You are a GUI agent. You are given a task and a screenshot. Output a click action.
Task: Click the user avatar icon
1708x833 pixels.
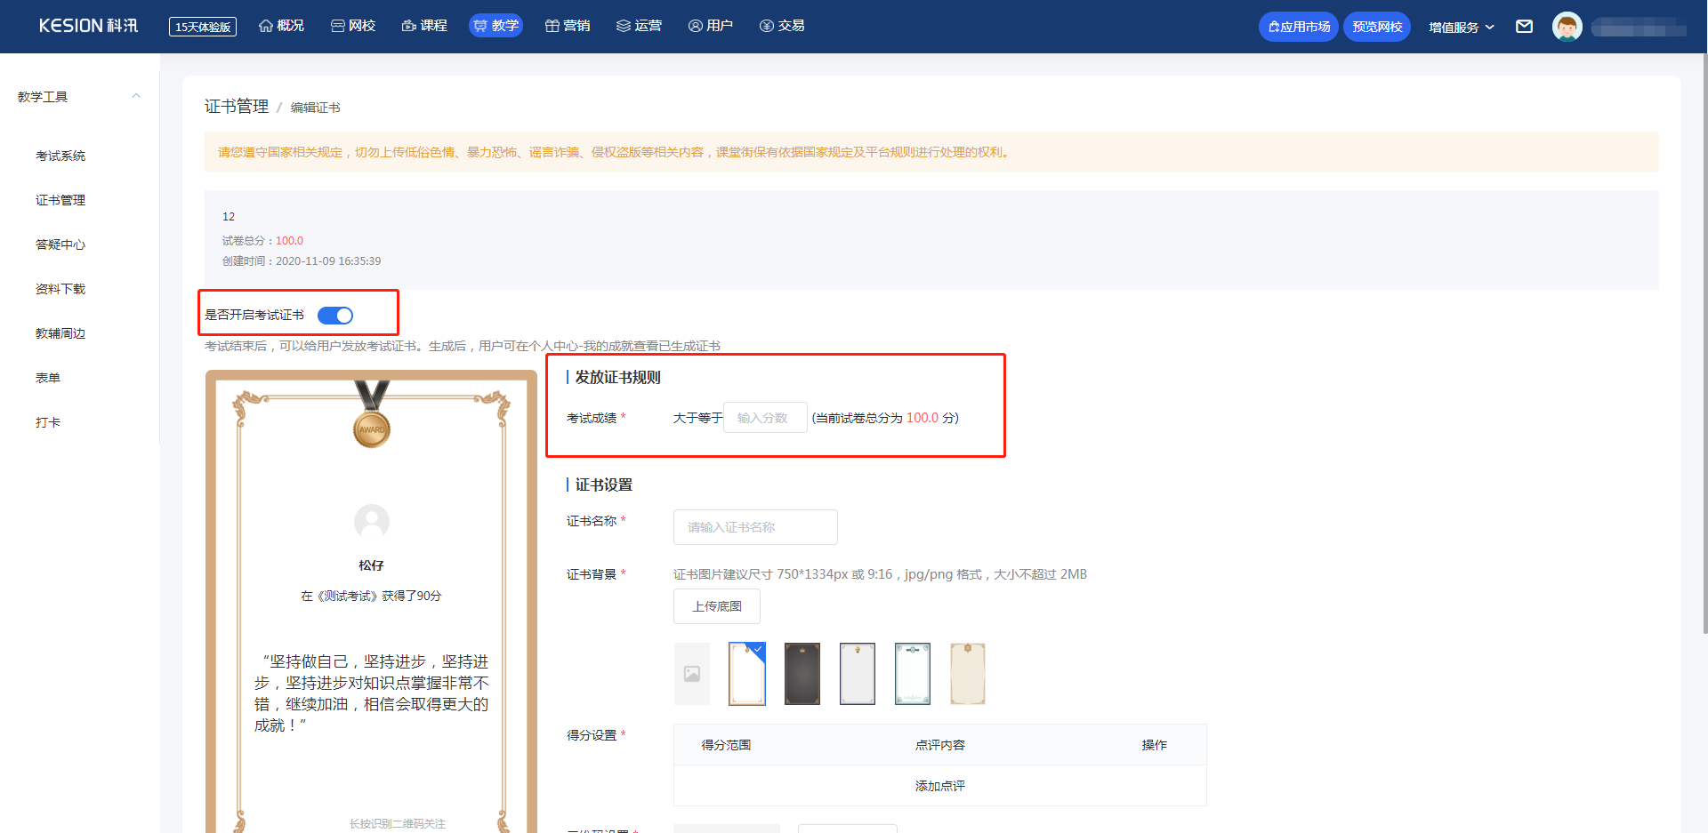(x=1567, y=27)
